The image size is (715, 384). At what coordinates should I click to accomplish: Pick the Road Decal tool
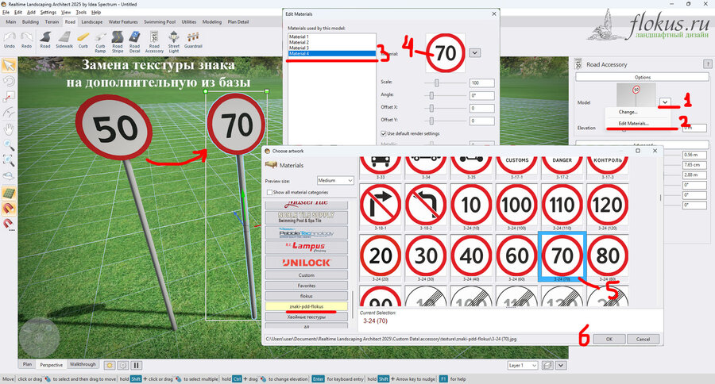[x=134, y=42]
